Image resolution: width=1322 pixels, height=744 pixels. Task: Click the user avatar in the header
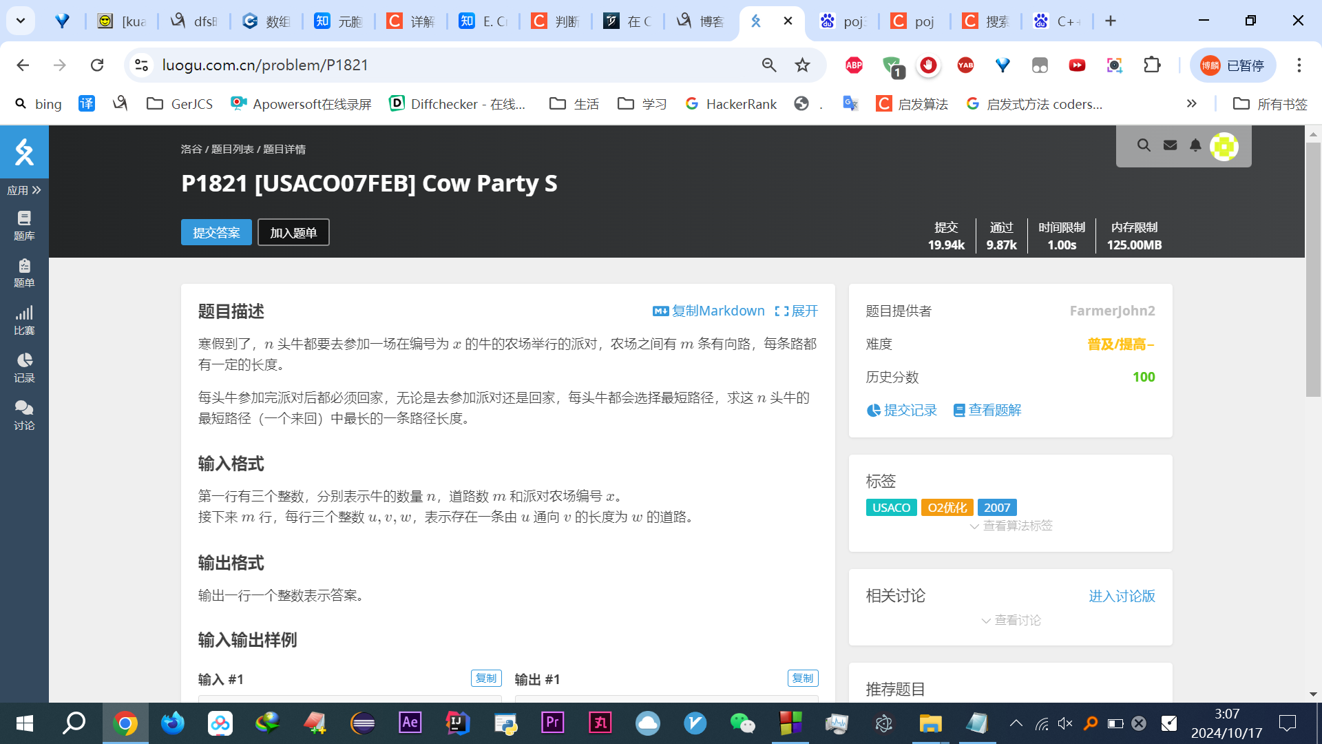coord(1224,146)
